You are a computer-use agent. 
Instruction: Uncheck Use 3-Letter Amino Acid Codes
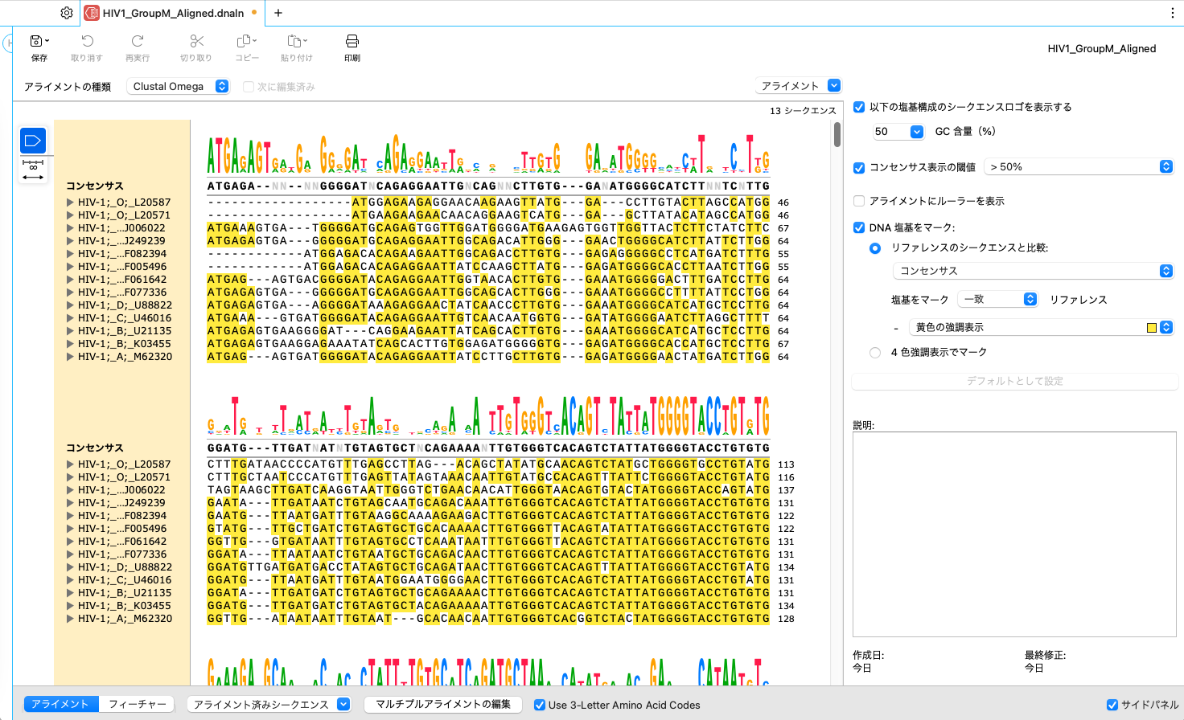[539, 705]
